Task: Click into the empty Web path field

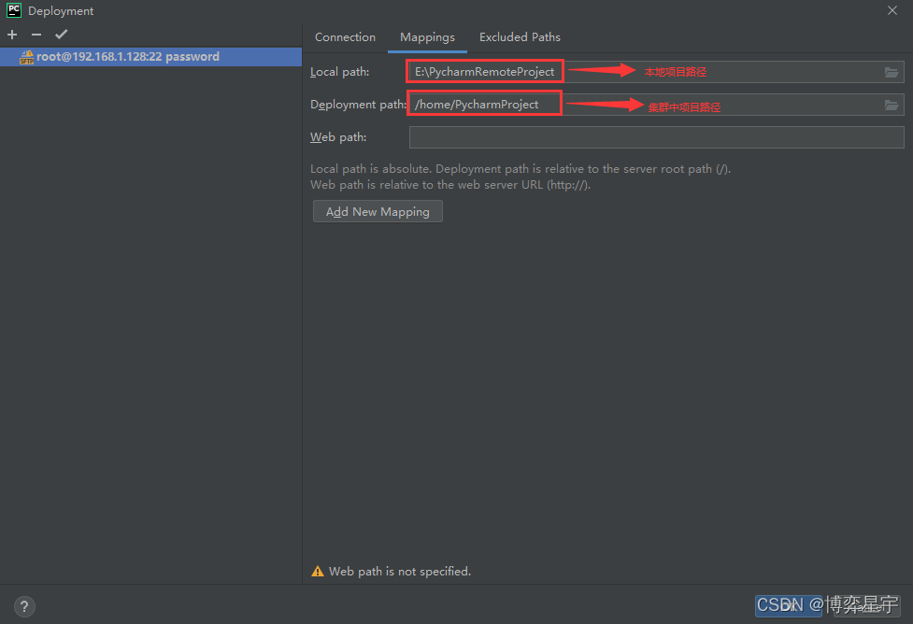Action: [x=654, y=136]
